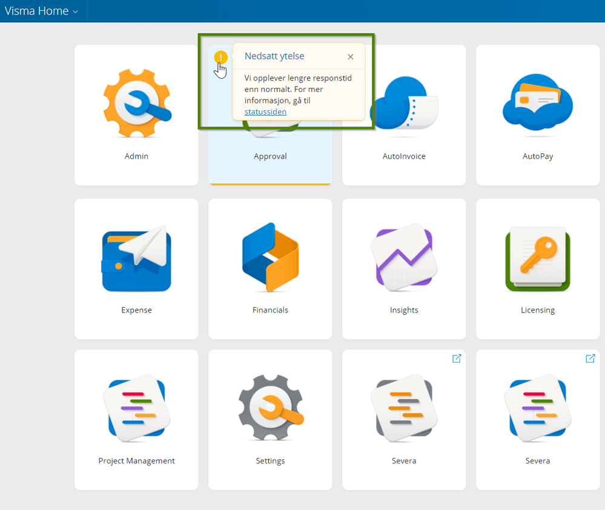
Task: Click external link icon on gray Severa tile
Action: (x=457, y=359)
